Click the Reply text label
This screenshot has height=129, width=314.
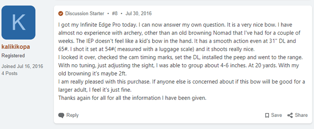tap(72, 115)
